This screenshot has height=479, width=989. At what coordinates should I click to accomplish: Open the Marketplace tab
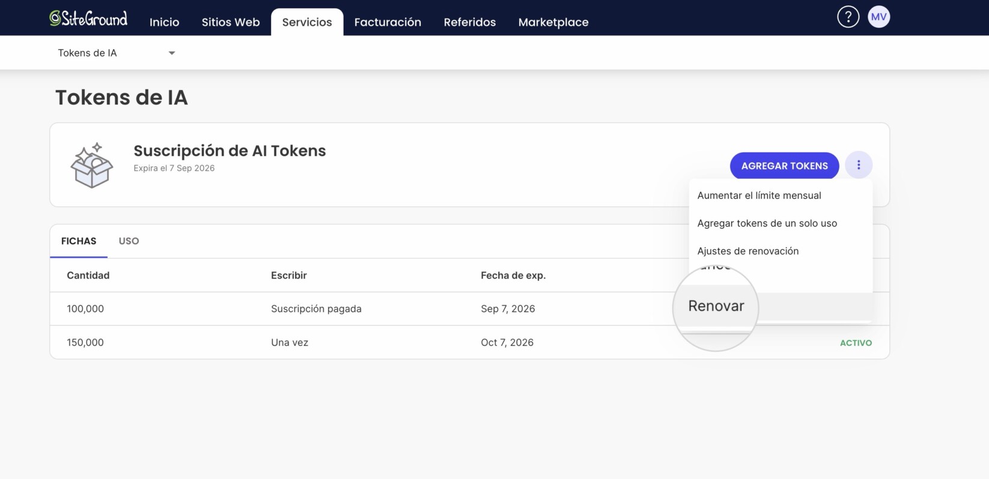click(x=553, y=22)
